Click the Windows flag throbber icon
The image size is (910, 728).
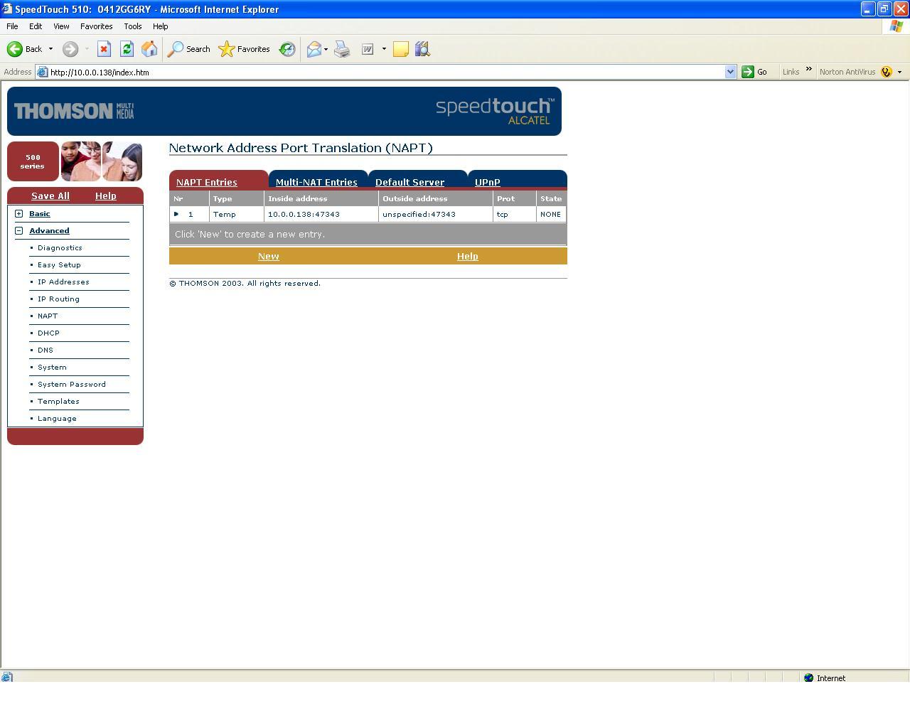pos(896,26)
